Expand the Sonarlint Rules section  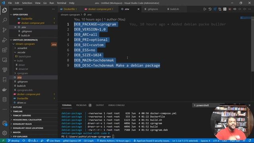22,124
